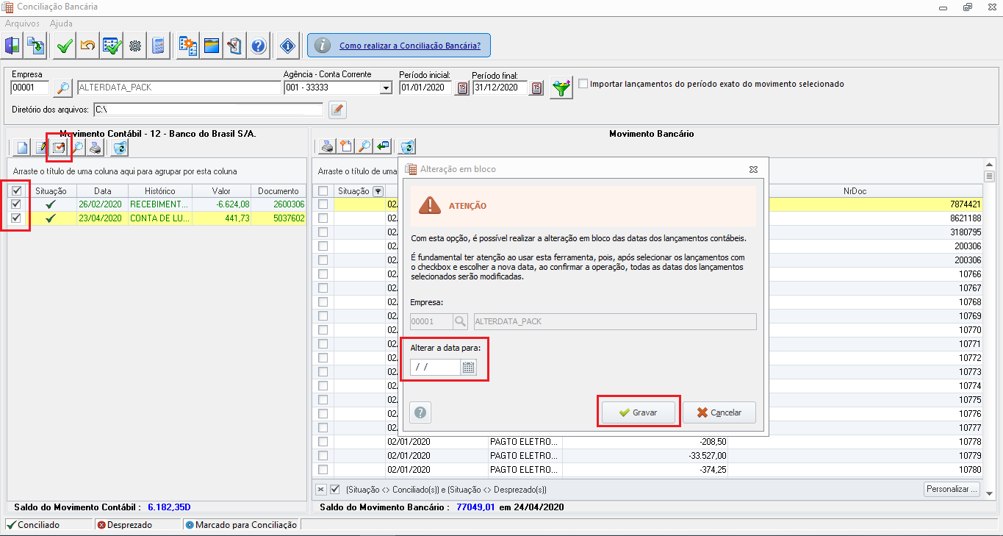Image resolution: width=1003 pixels, height=536 pixels.
Task: Open the Situação column filter dropdown
Action: 378,191
